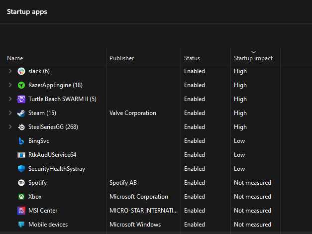This screenshot has height=234, width=312.
Task: Select the Mobile devices entry name
Action: (x=48, y=225)
